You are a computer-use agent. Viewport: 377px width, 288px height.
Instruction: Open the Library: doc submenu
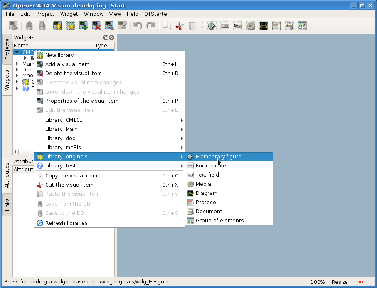(109, 138)
